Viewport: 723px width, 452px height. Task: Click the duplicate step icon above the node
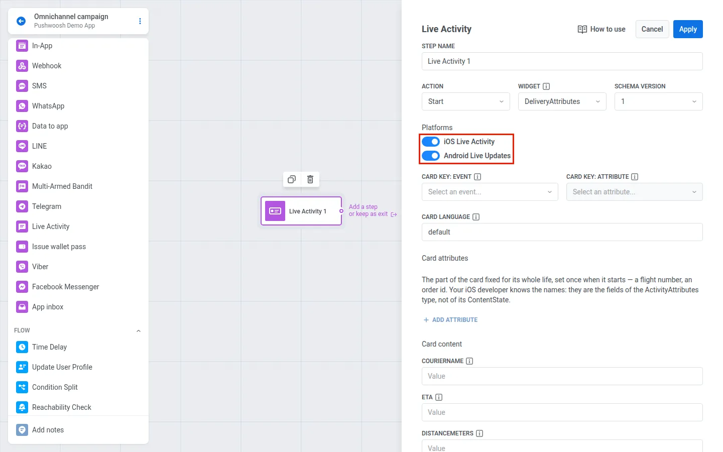pos(292,179)
